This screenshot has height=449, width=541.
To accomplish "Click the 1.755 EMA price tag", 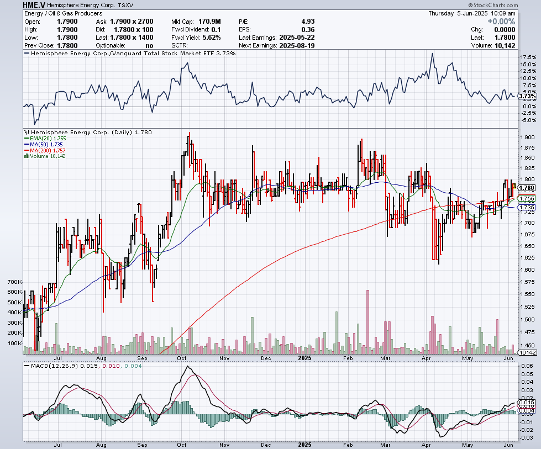I will pyautogui.click(x=527, y=199).
